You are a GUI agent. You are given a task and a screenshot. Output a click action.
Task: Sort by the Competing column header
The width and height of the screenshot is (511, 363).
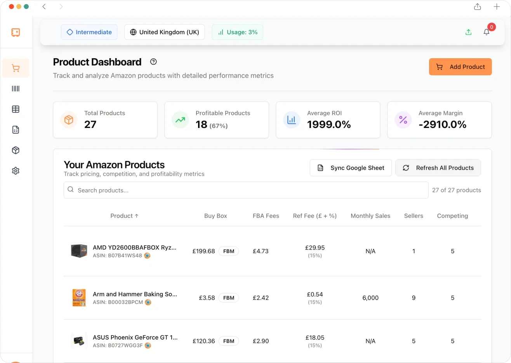(452, 216)
